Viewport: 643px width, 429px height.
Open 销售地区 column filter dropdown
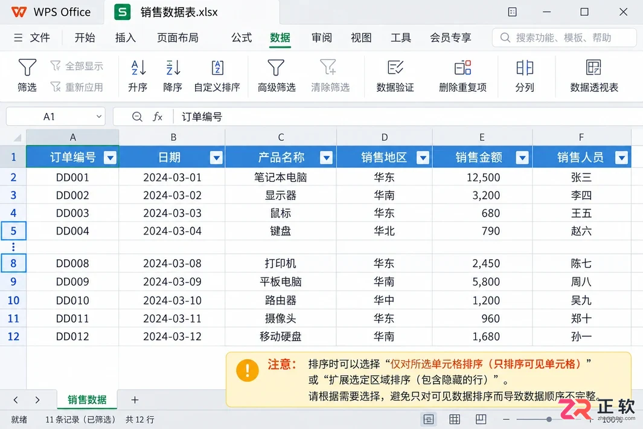point(423,157)
